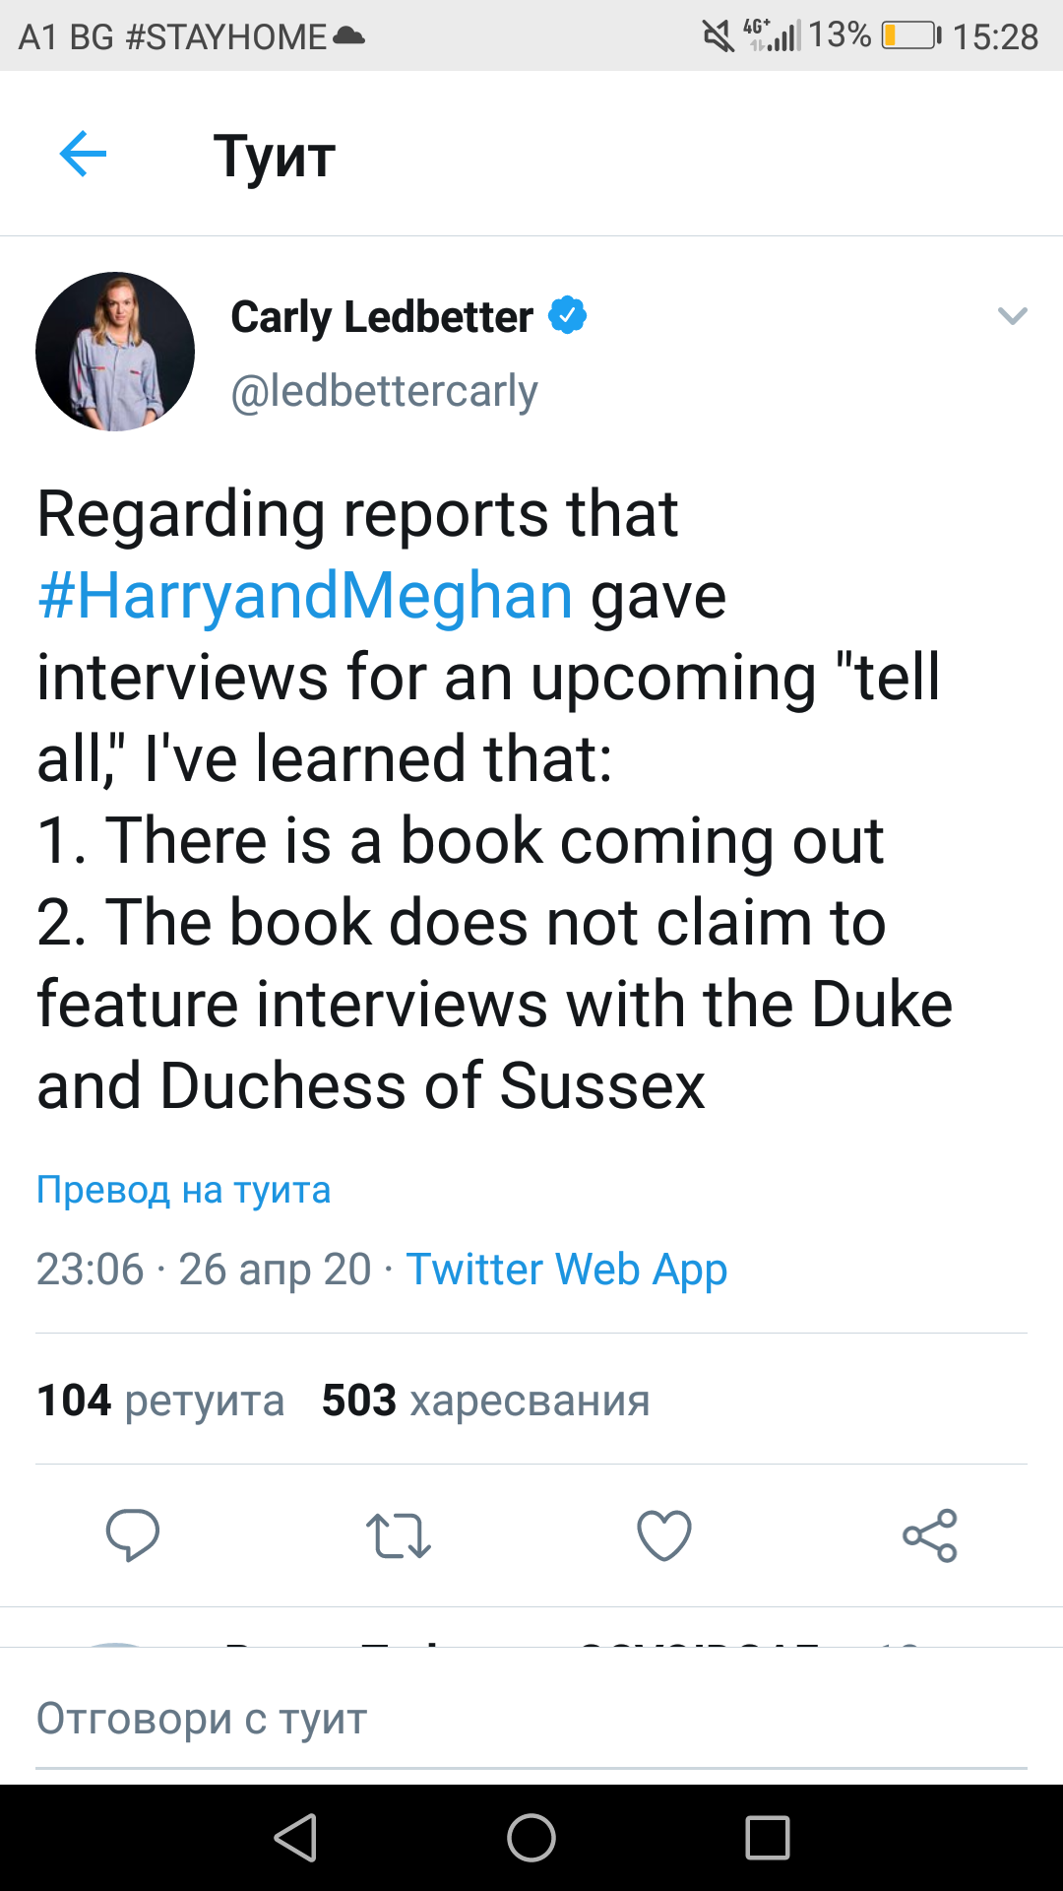
Task: Tap the share icon
Action: point(930,1534)
